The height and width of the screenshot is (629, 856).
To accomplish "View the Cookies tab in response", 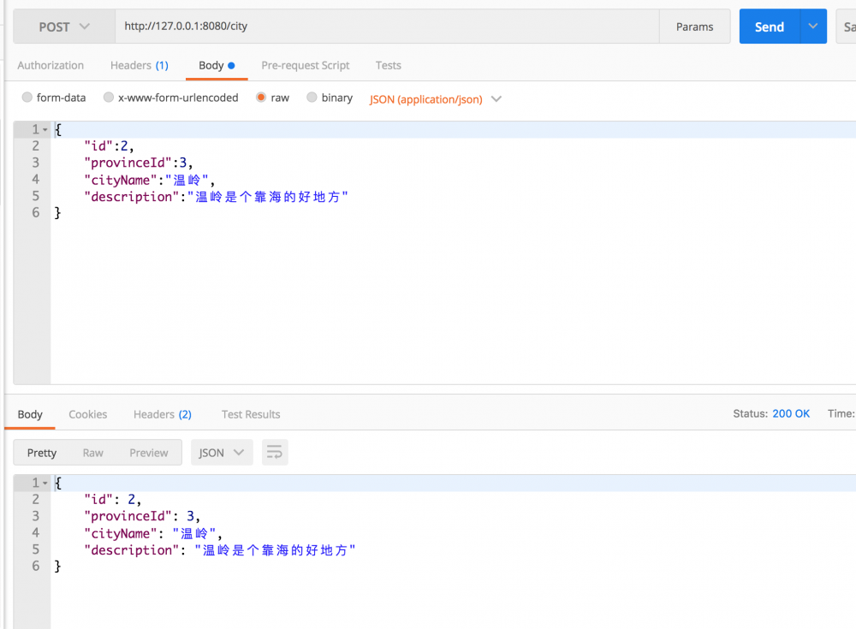I will tap(87, 414).
